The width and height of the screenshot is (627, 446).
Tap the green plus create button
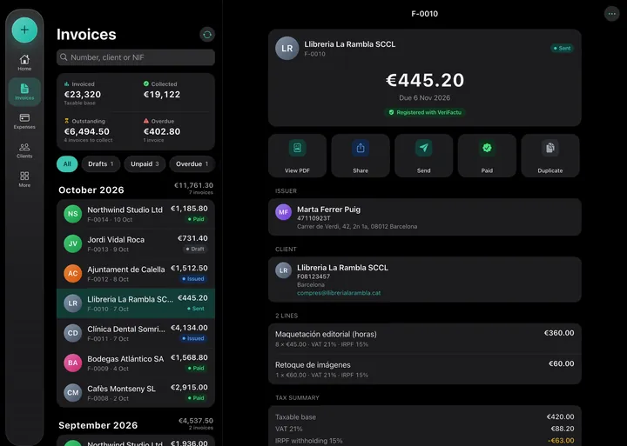pyautogui.click(x=24, y=30)
